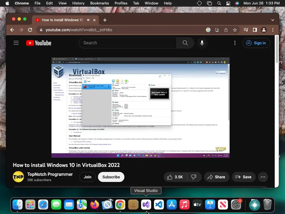The image size is (285, 214).
Task: Reload the YouTube page
Action: (30, 30)
